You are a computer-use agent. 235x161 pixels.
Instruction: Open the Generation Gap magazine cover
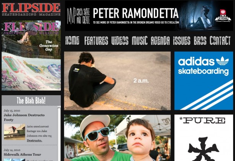31,56
